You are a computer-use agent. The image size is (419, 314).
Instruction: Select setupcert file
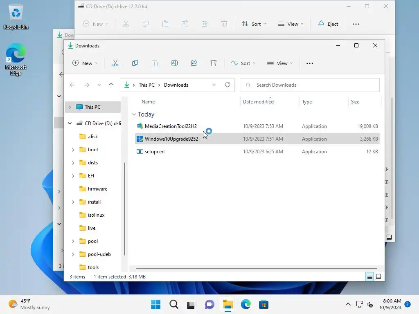pyautogui.click(x=257, y=152)
